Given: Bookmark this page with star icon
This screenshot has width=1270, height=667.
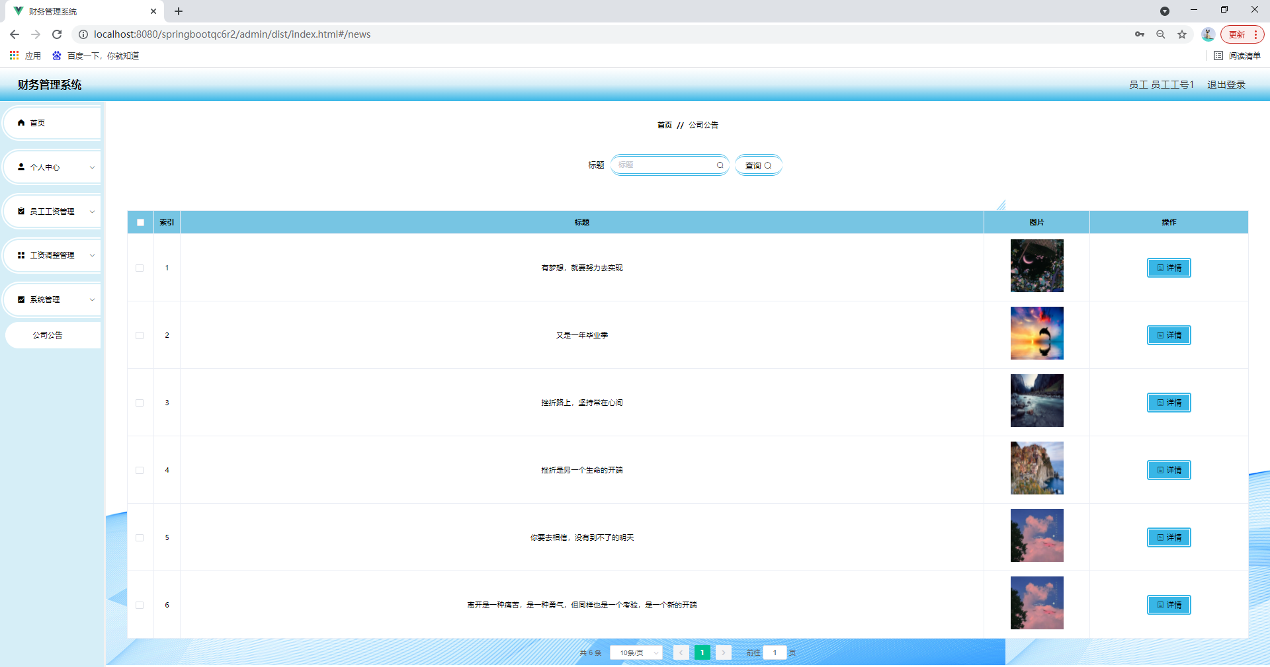Looking at the screenshot, I should (1181, 34).
